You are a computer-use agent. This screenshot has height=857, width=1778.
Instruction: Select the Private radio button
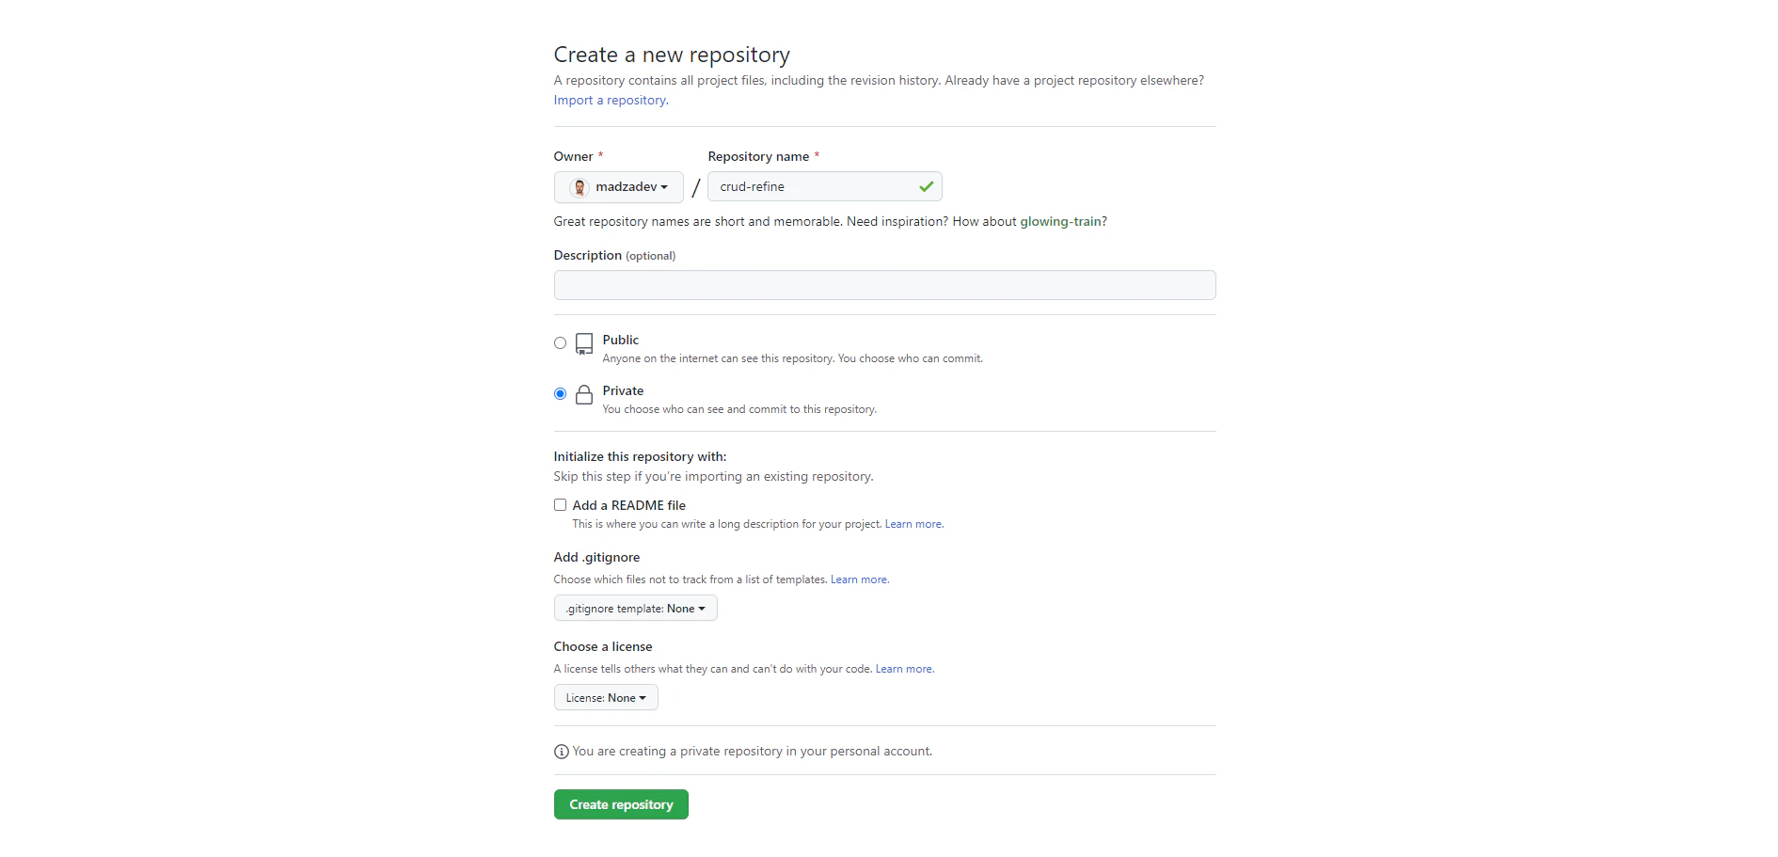pos(560,394)
